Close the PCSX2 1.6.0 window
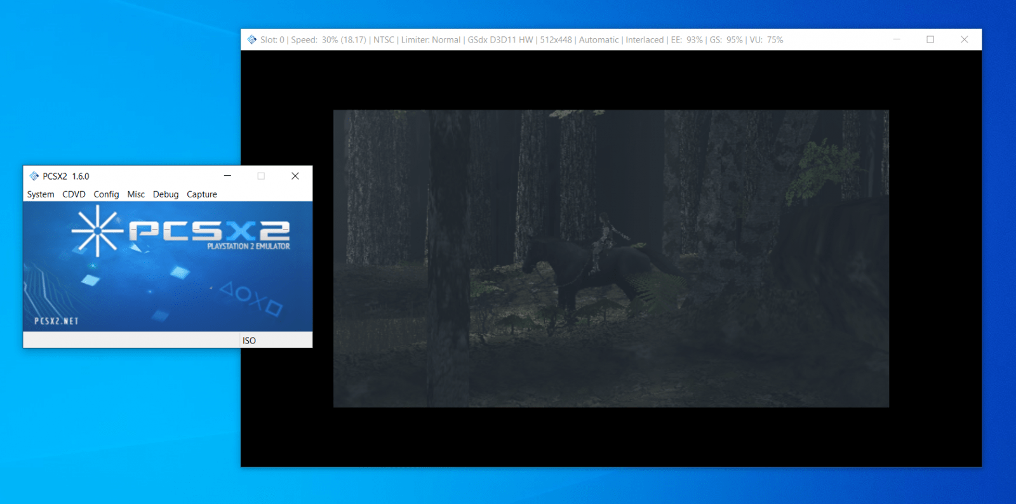This screenshot has width=1016, height=504. click(x=295, y=176)
